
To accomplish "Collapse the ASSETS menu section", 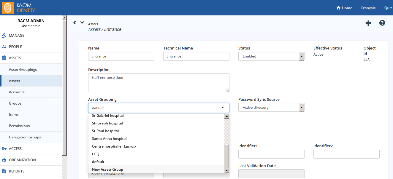I will click(x=31, y=58).
